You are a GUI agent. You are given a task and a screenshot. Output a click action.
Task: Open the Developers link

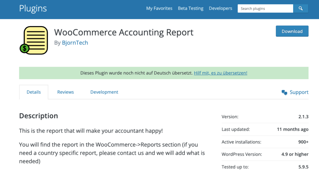click(x=221, y=8)
